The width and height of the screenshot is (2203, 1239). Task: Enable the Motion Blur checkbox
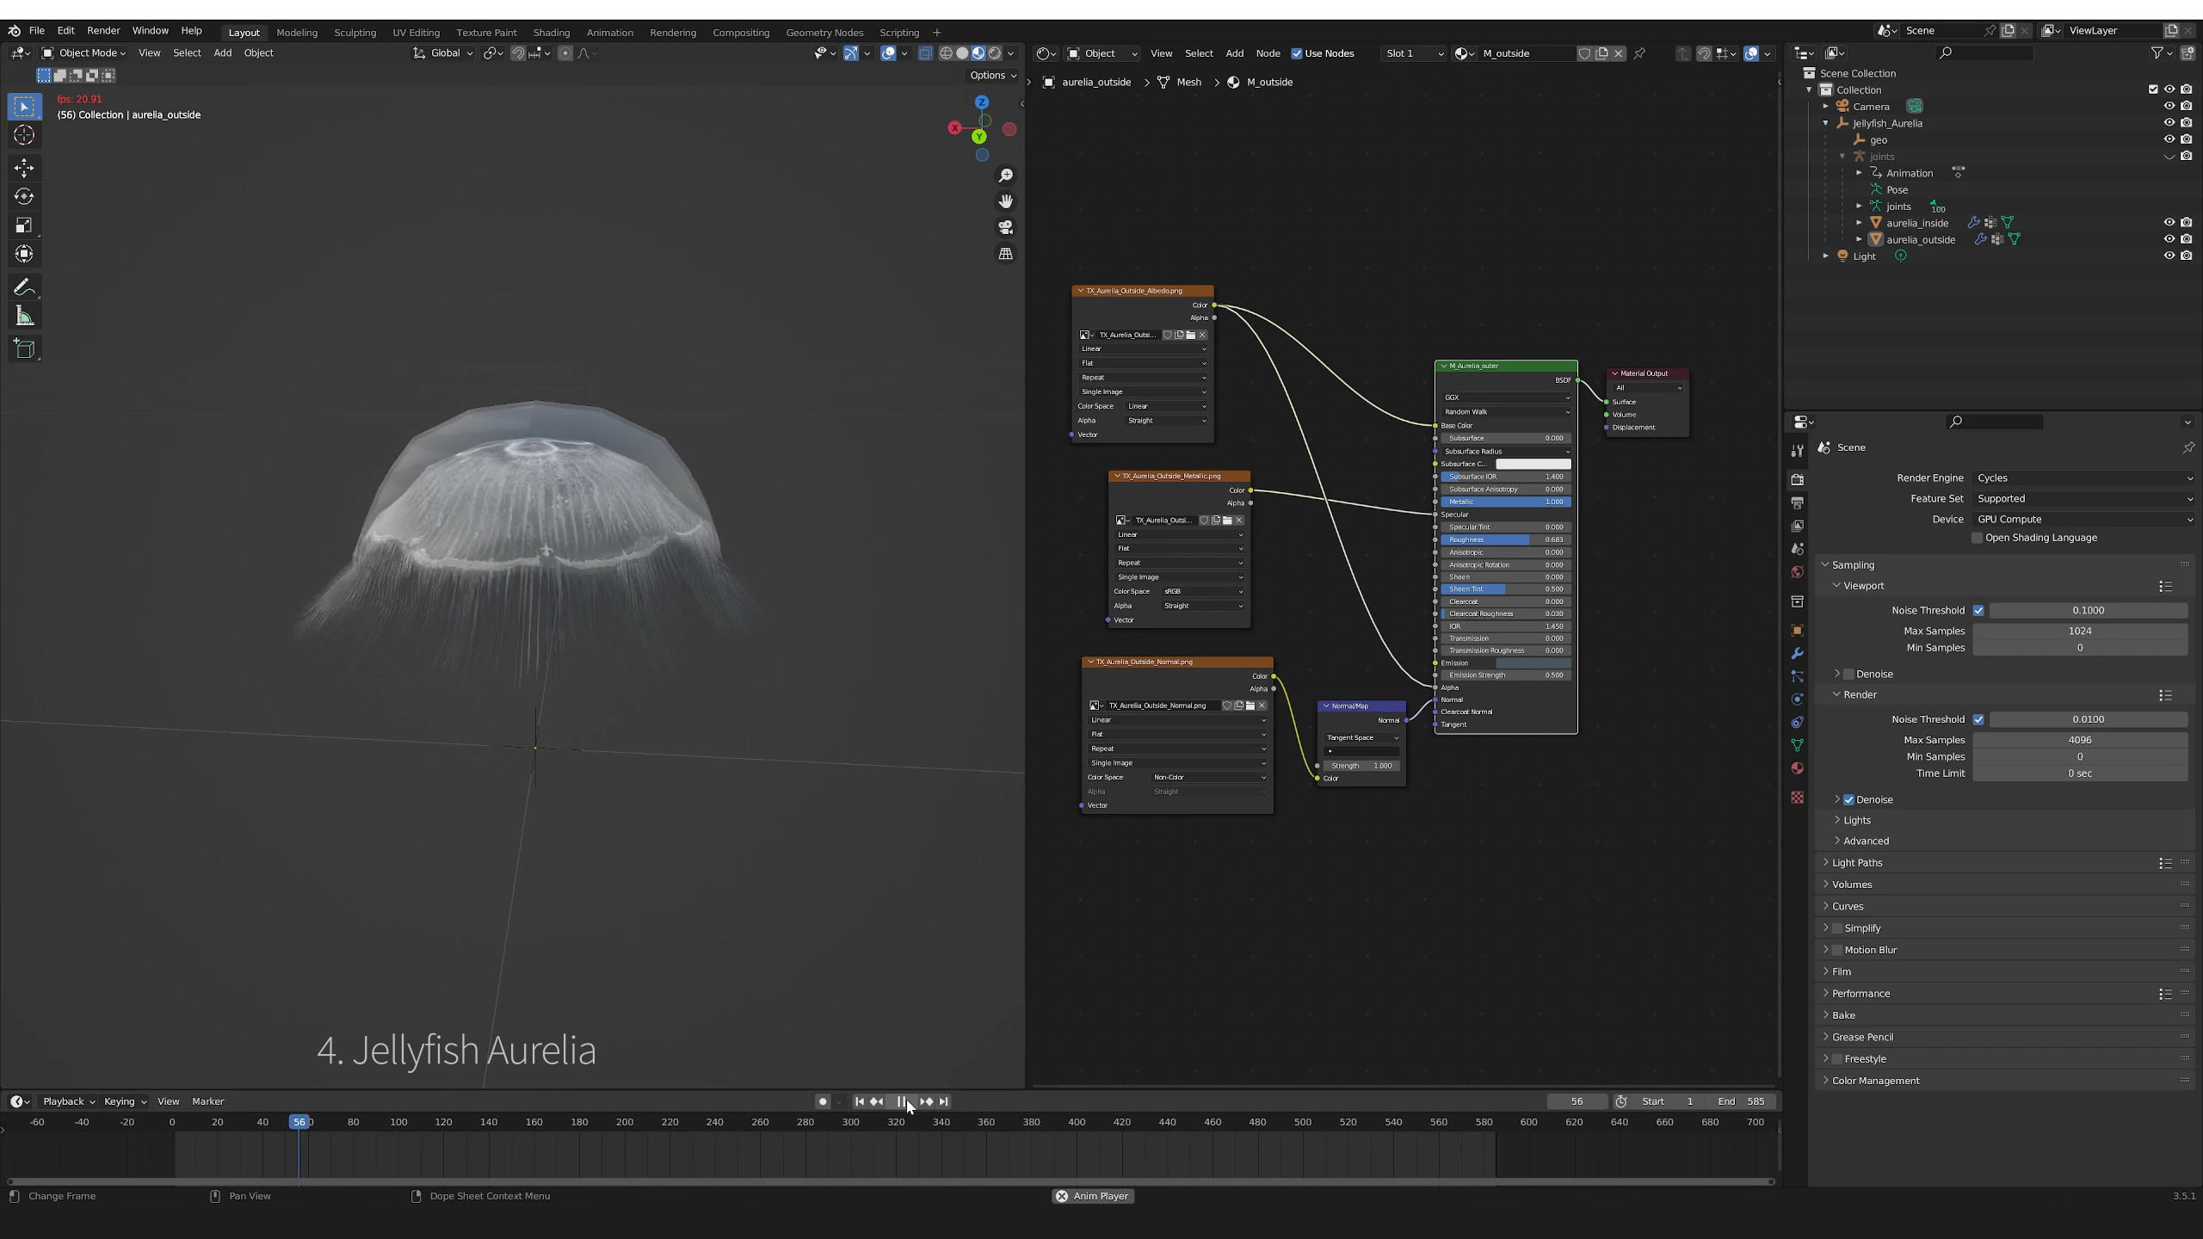tap(1837, 950)
